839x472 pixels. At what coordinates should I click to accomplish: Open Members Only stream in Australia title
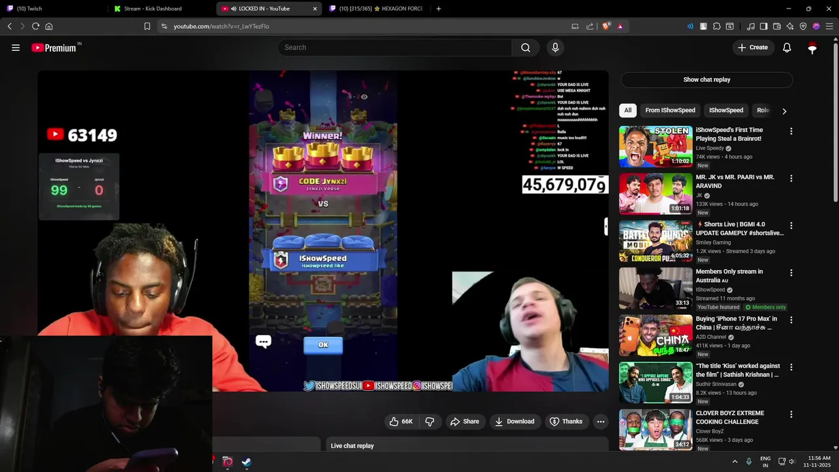point(729,276)
